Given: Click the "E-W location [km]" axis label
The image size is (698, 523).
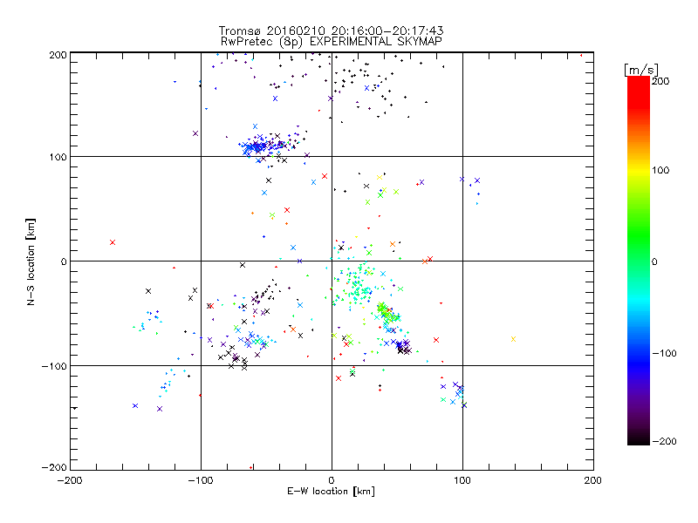Looking at the screenshot, I should (331, 492).
